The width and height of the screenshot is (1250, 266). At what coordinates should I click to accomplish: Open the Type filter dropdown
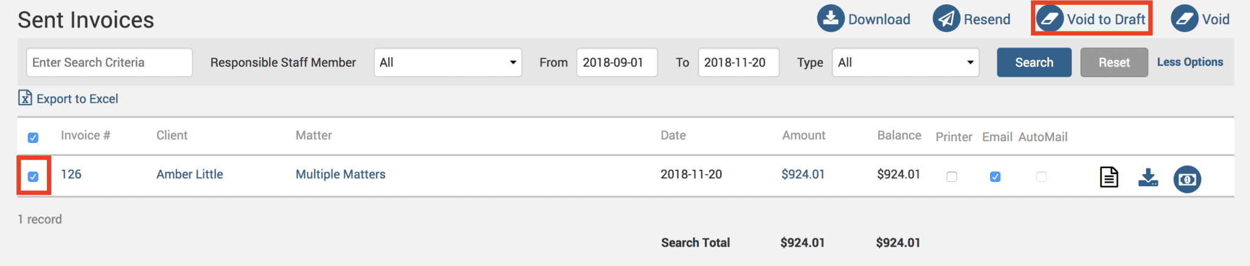(905, 63)
